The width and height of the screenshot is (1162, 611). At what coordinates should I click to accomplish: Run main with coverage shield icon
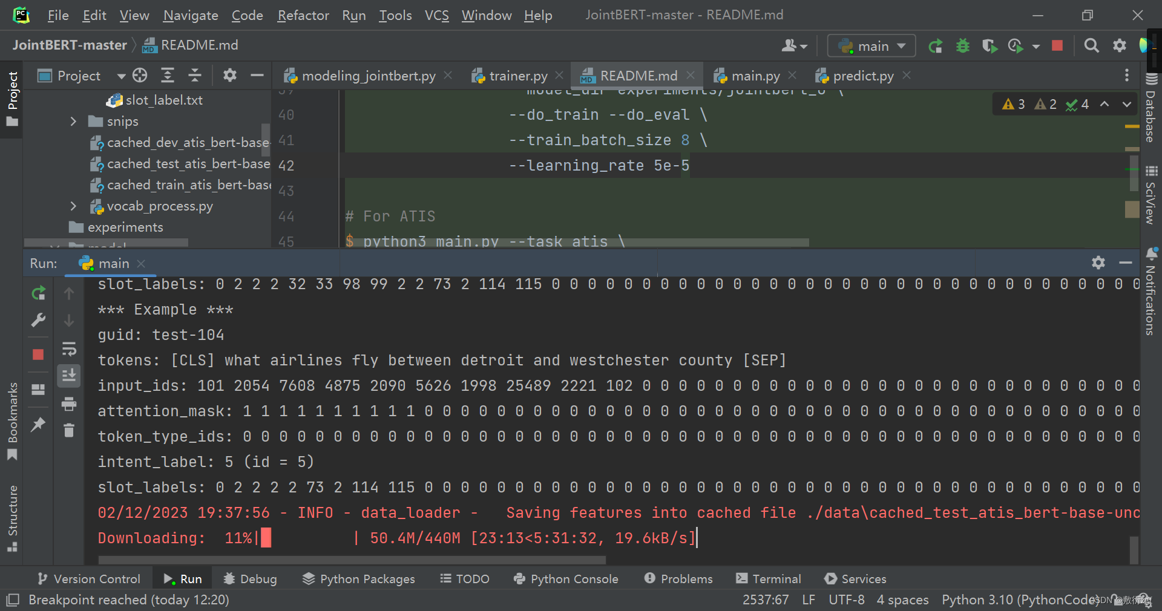(x=990, y=46)
